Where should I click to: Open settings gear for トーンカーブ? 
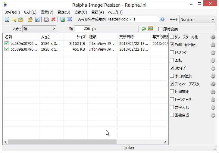(213, 100)
